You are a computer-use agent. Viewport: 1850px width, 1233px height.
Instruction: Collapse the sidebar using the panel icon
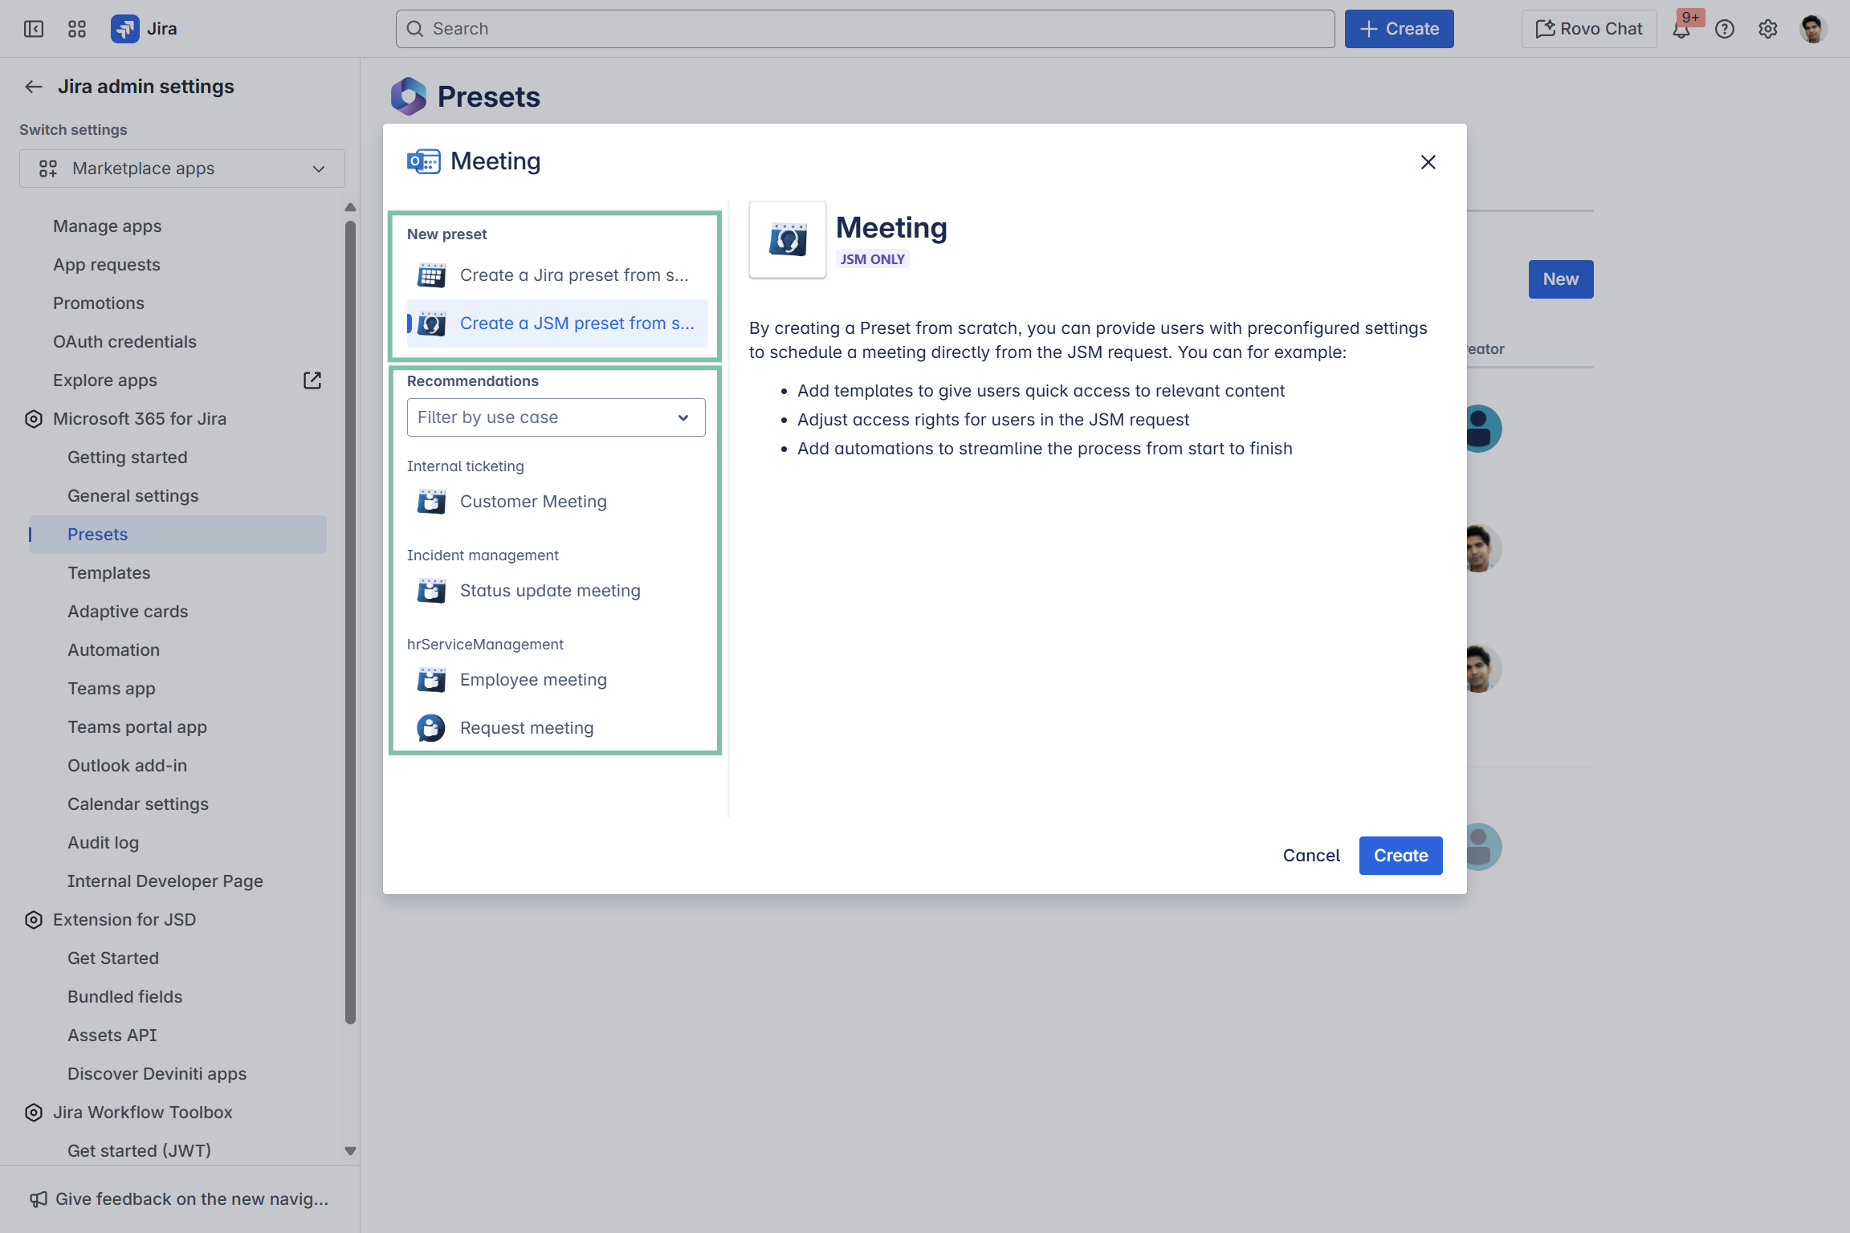tap(34, 29)
